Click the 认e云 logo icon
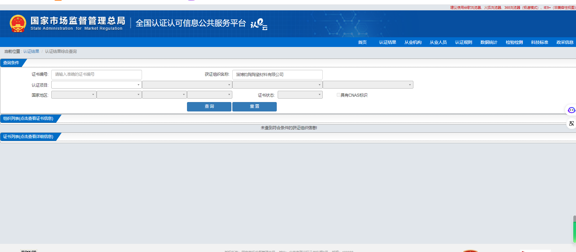This screenshot has height=252, width=576. [x=259, y=24]
